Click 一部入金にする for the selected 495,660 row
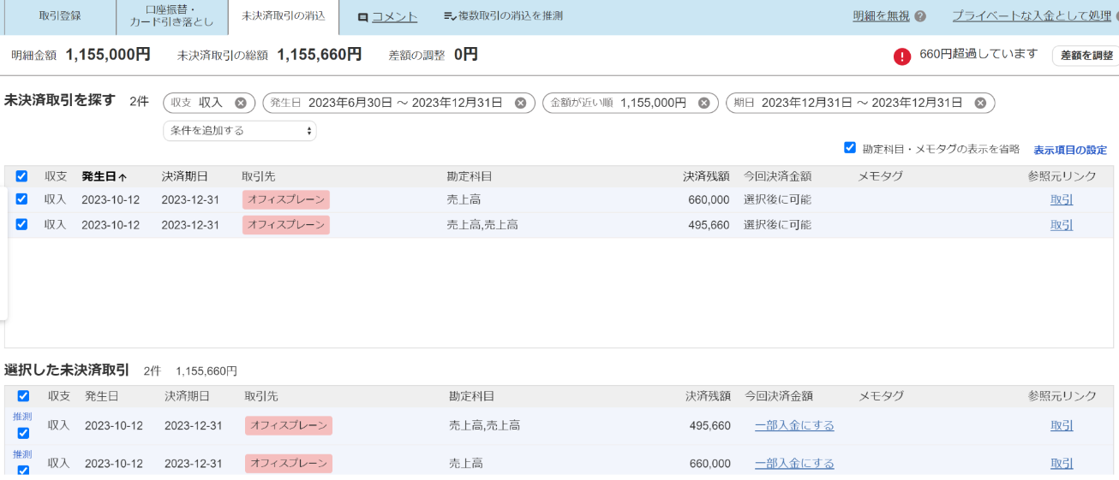Image resolution: width=1119 pixels, height=480 pixels. point(794,425)
